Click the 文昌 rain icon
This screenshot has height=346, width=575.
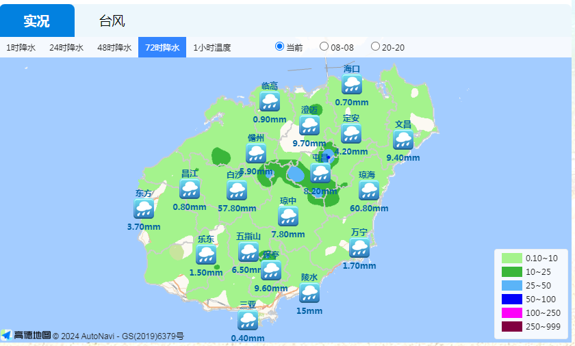(403, 140)
